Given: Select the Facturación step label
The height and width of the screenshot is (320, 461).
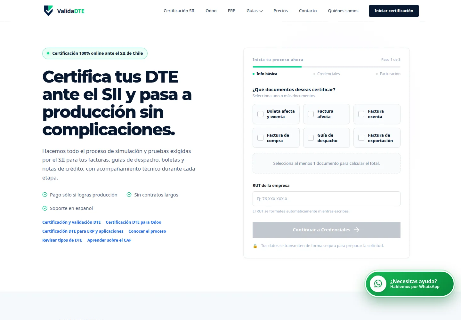Looking at the screenshot, I should point(388,74).
